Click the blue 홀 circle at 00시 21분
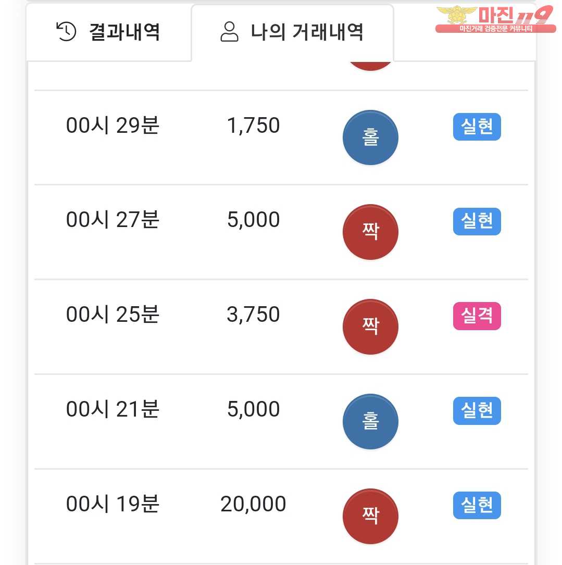This screenshot has width=562, height=565. (370, 422)
